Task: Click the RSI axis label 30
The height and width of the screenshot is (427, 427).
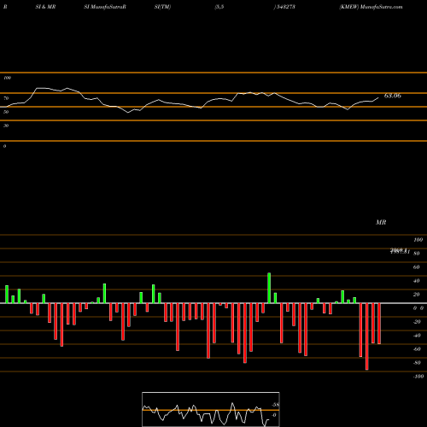Action: coord(6,126)
